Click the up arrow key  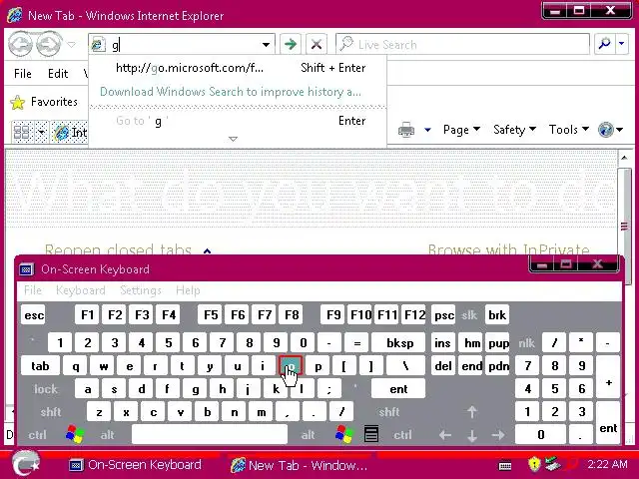(472, 412)
